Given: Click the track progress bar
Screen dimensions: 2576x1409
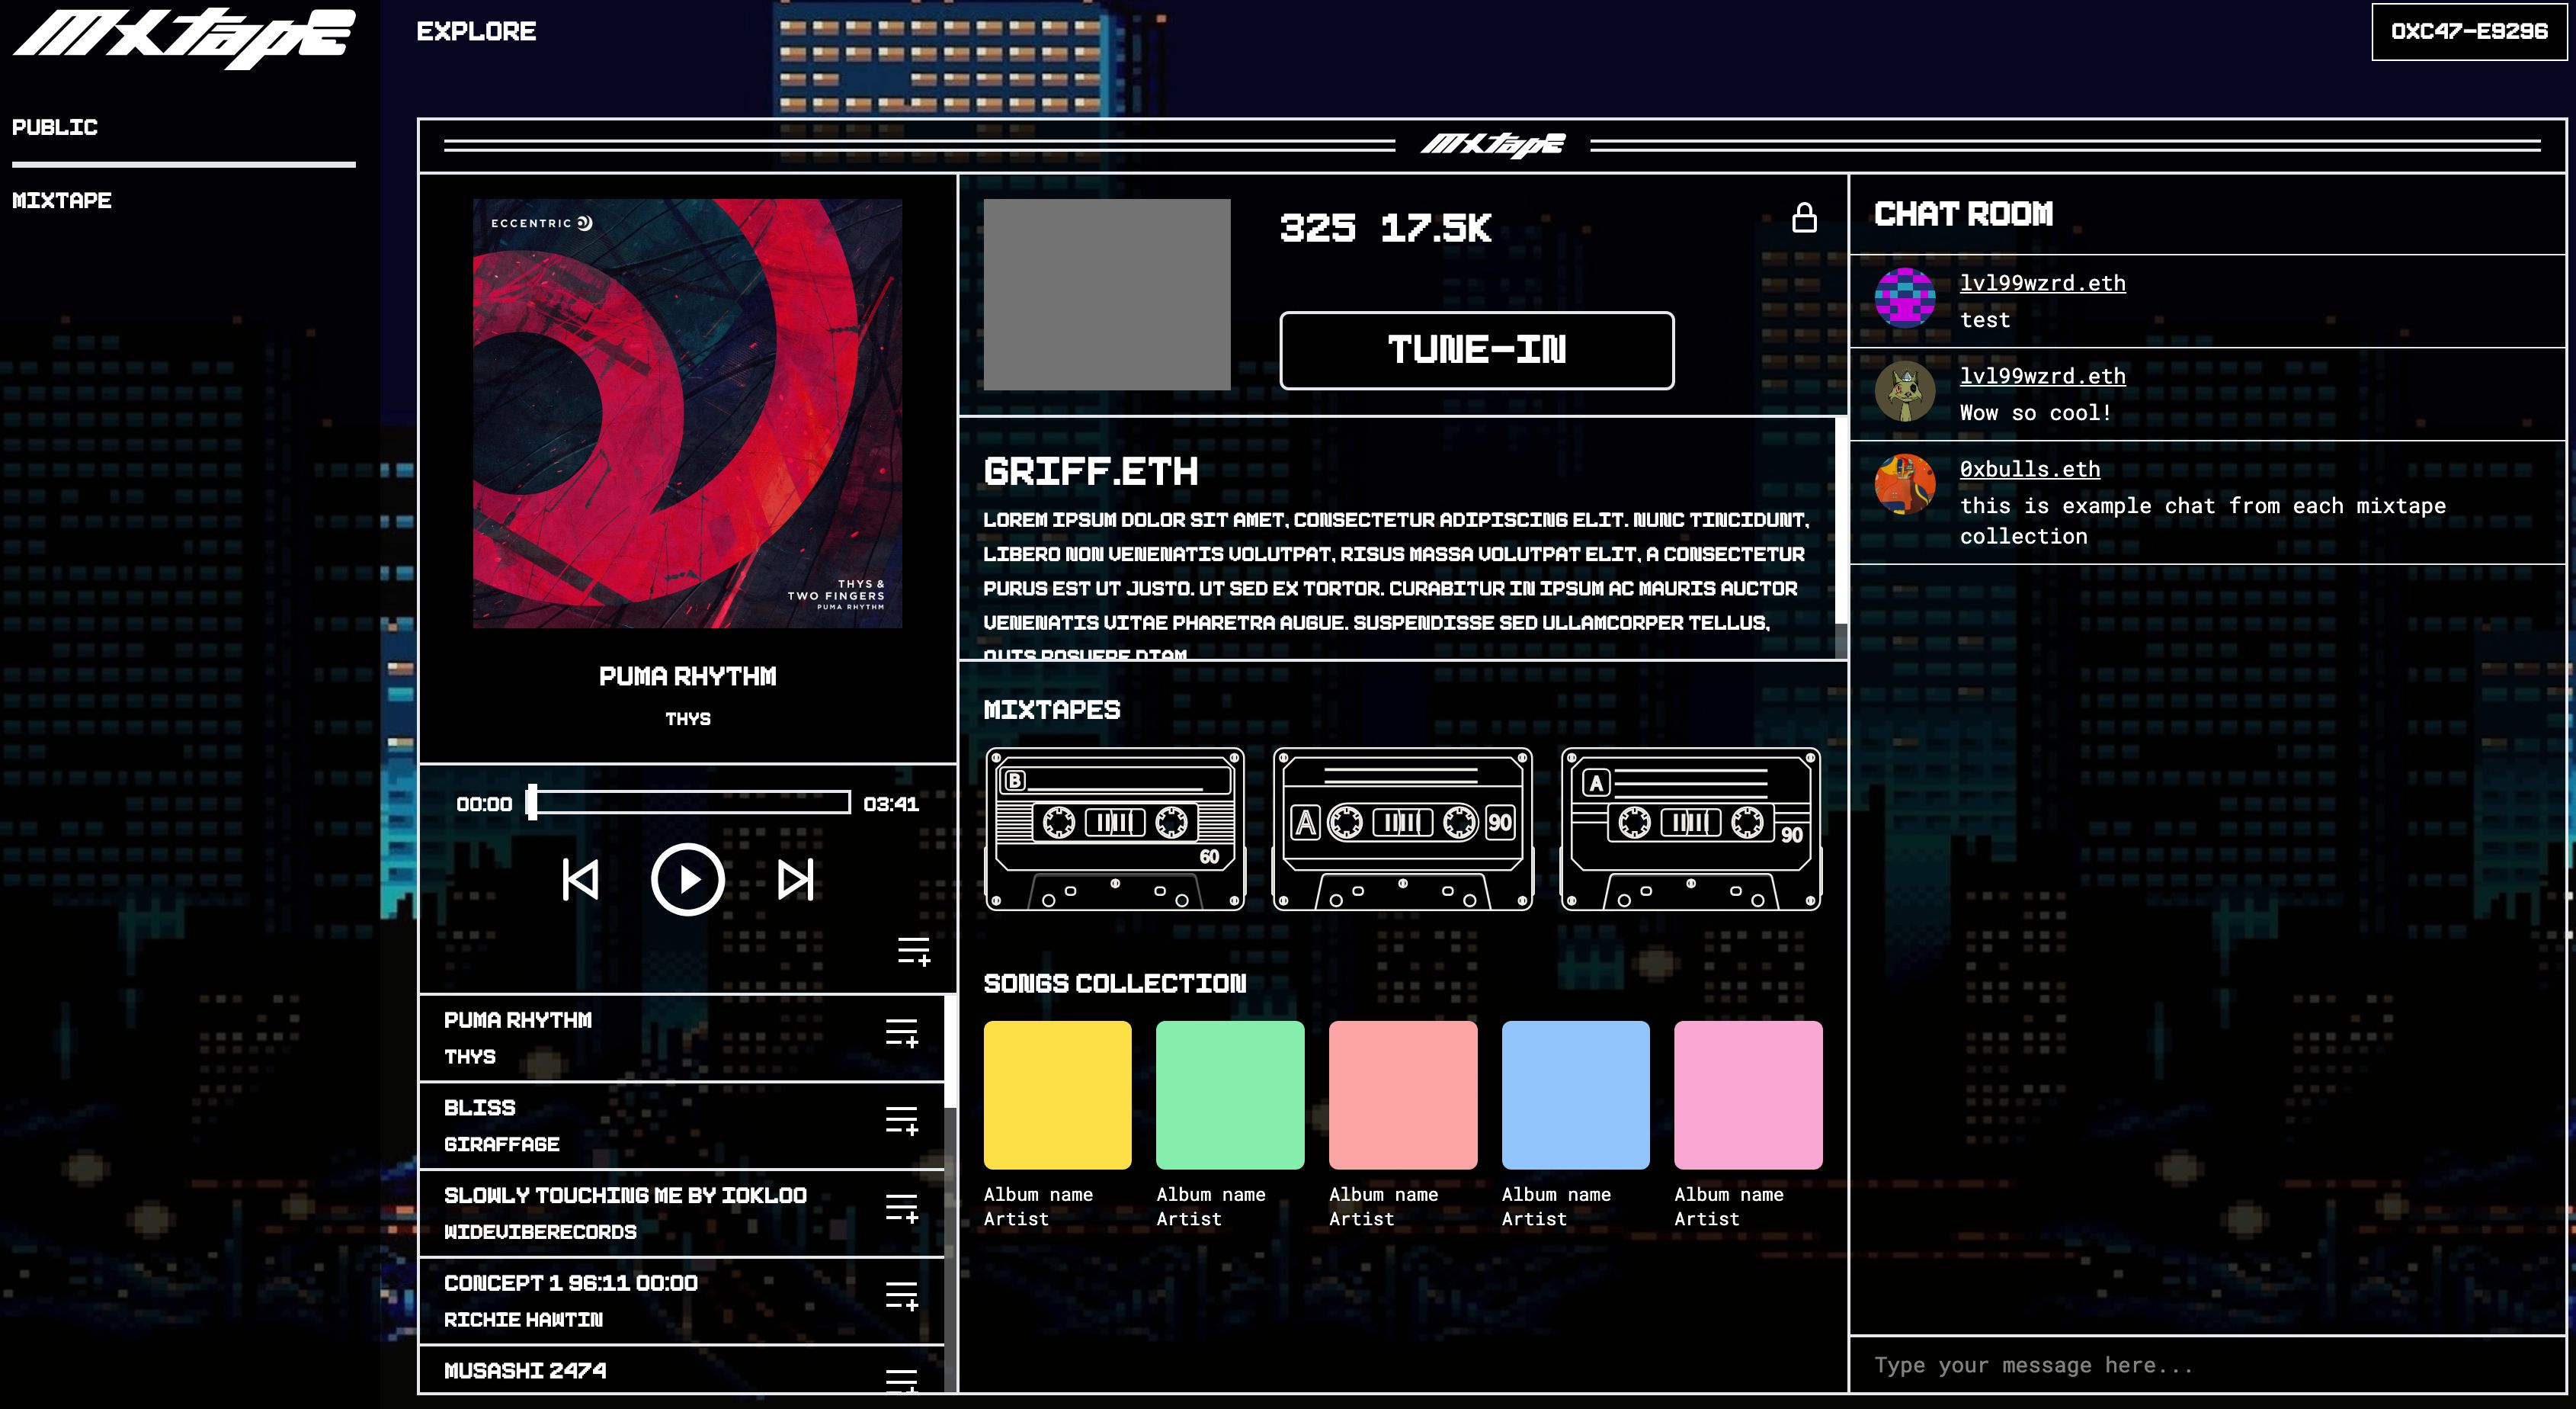Looking at the screenshot, I should [690, 803].
